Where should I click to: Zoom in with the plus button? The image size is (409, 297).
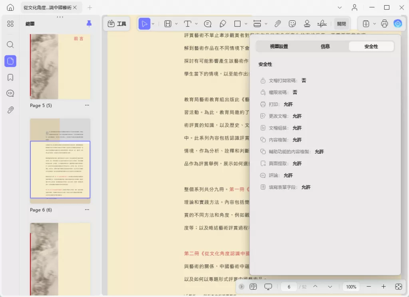pyautogui.click(x=383, y=287)
